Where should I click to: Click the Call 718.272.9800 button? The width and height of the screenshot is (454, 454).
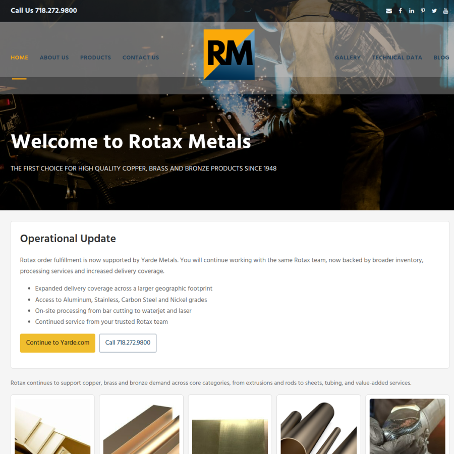tap(128, 343)
